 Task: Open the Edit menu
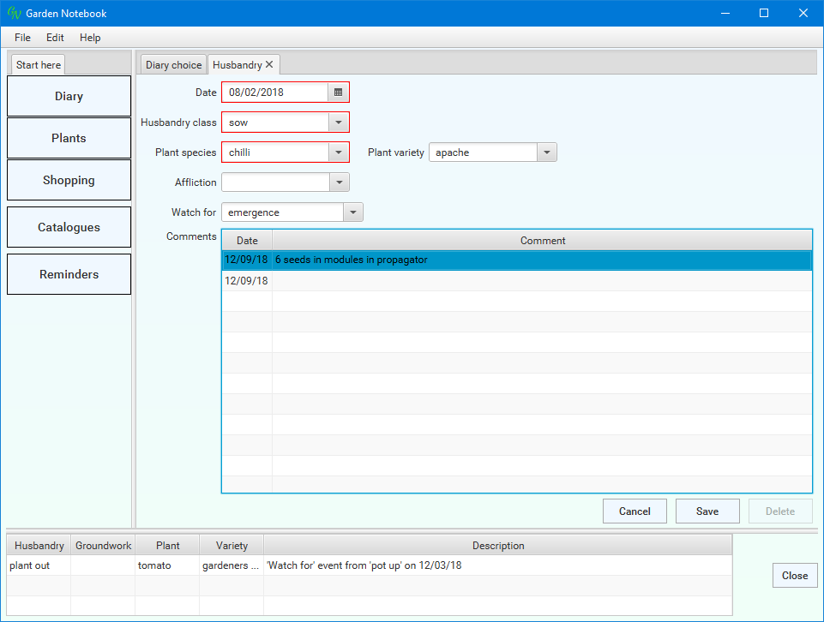pyautogui.click(x=55, y=38)
